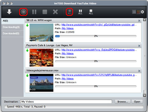148x112 pixels.
Task: Click Paymon's Cafe 0% progress bar
Action: click(96, 61)
